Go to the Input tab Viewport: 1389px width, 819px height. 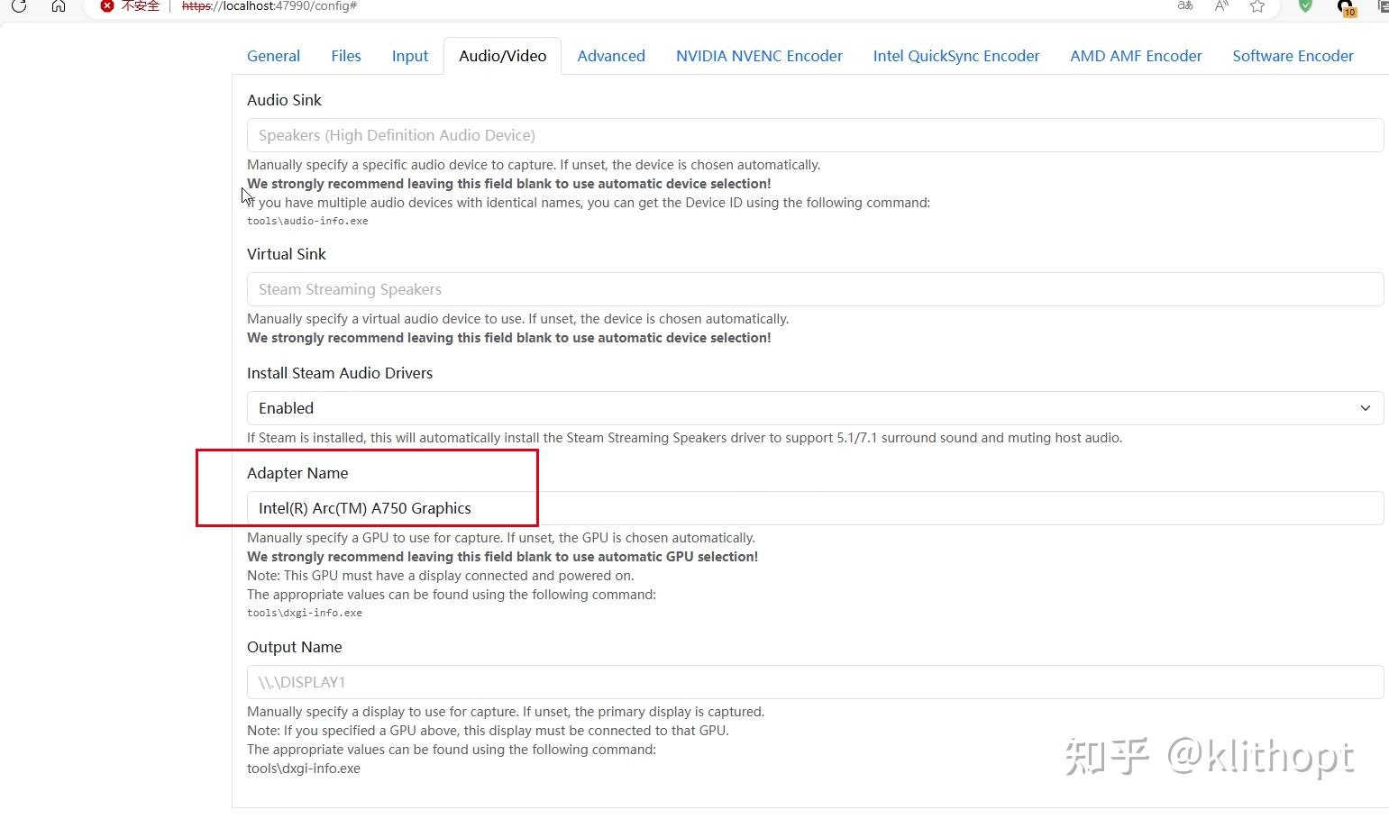[410, 56]
